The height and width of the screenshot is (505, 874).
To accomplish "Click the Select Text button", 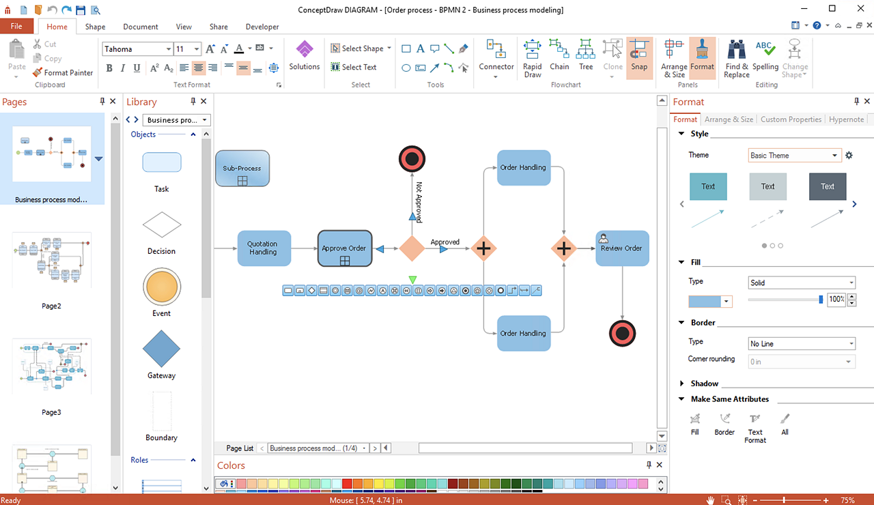I will pyautogui.click(x=354, y=67).
